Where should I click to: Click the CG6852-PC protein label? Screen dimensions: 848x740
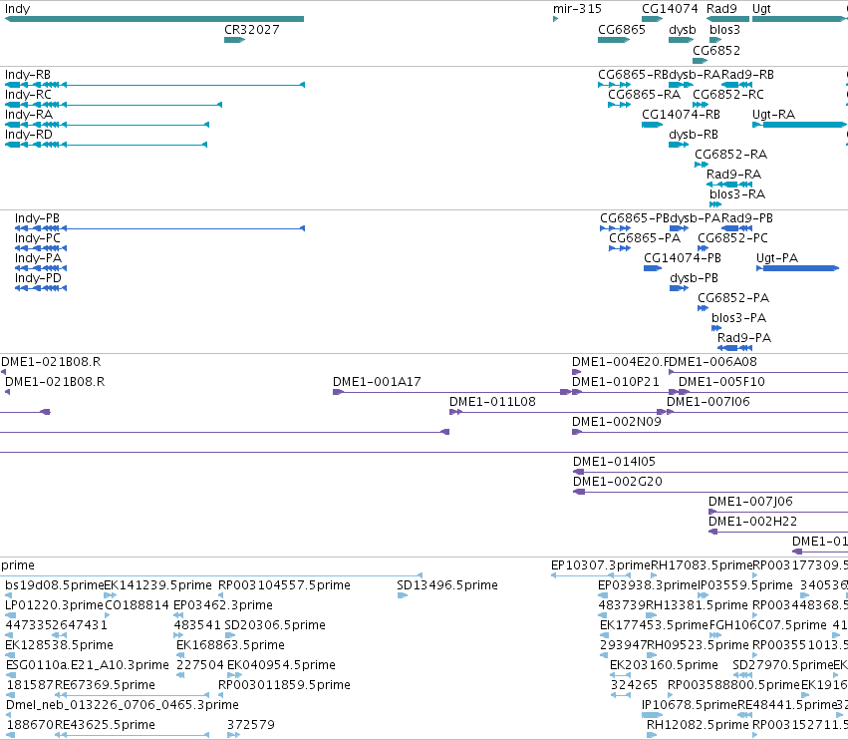click(732, 238)
